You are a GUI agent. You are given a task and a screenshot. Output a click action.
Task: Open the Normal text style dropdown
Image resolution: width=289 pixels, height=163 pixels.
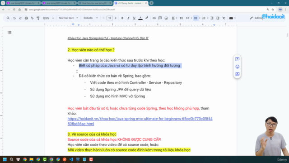pos(68,18)
